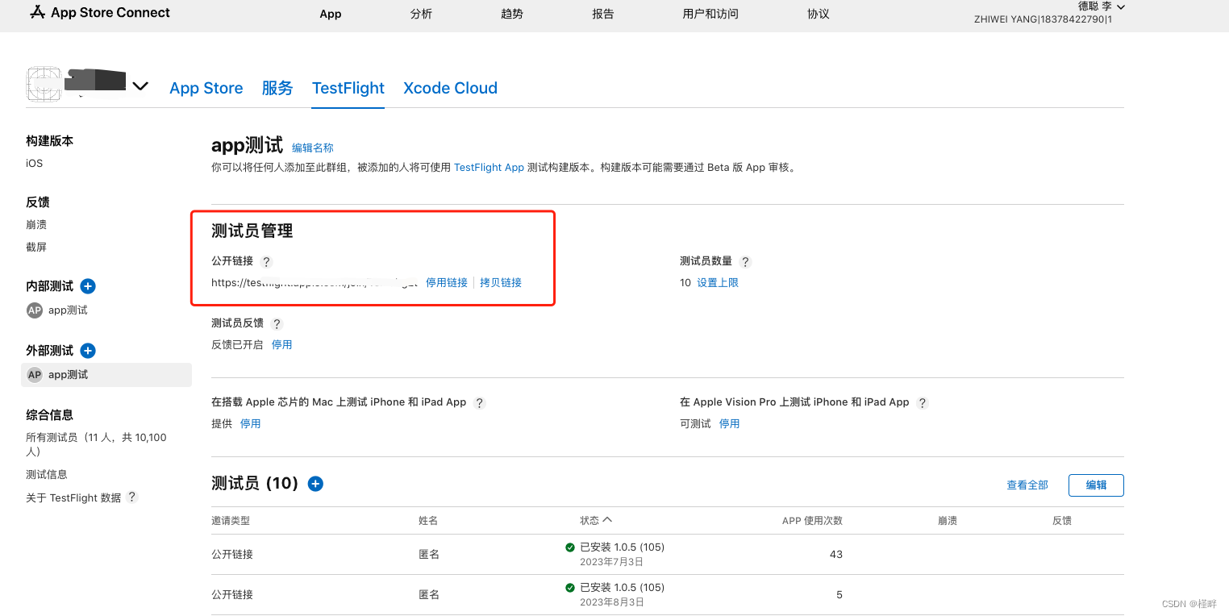Image resolution: width=1229 pixels, height=616 pixels.
Task: Switch to the App Store tab
Action: 206,88
